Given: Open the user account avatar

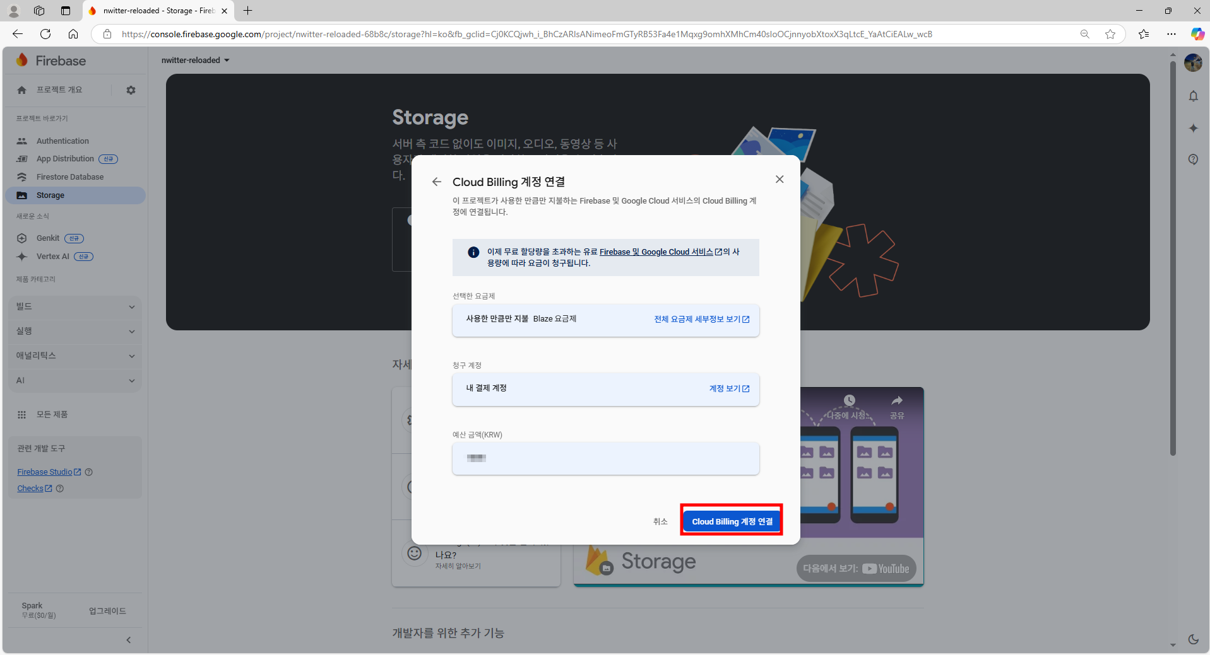Looking at the screenshot, I should 1193,62.
